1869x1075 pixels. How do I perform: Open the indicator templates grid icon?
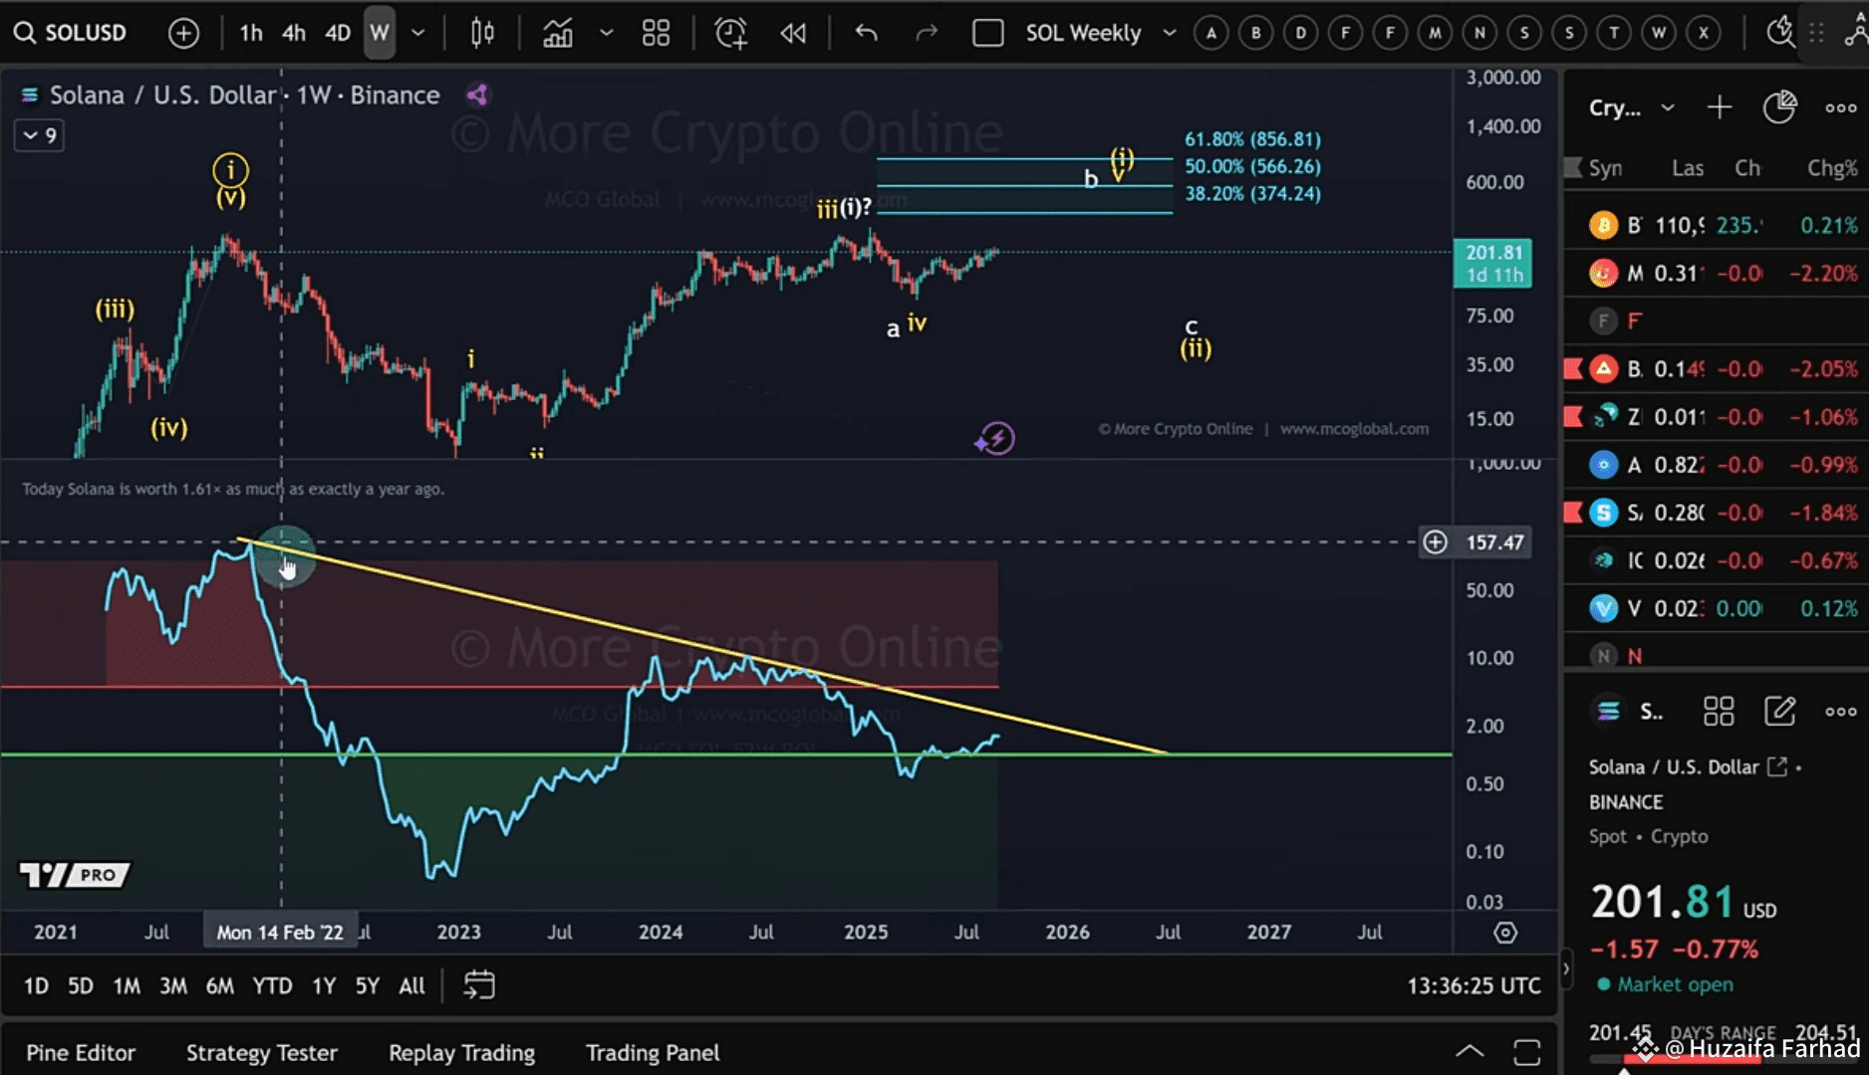pyautogui.click(x=656, y=33)
